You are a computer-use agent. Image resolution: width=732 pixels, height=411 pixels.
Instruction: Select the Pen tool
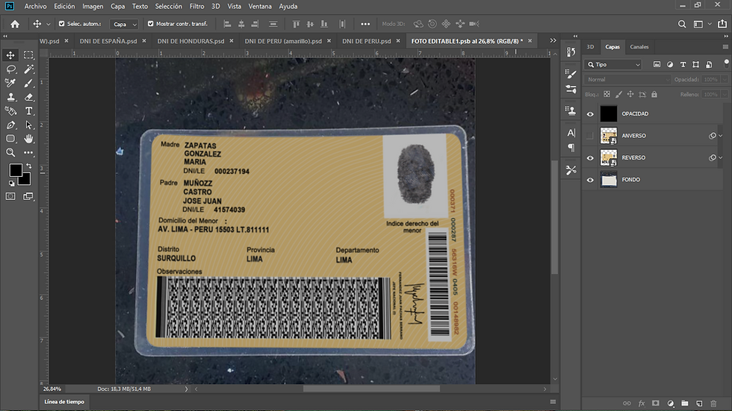10,125
